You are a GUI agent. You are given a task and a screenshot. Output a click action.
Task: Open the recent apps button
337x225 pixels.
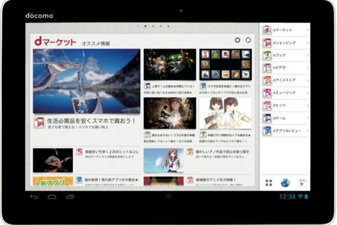coord(70,197)
